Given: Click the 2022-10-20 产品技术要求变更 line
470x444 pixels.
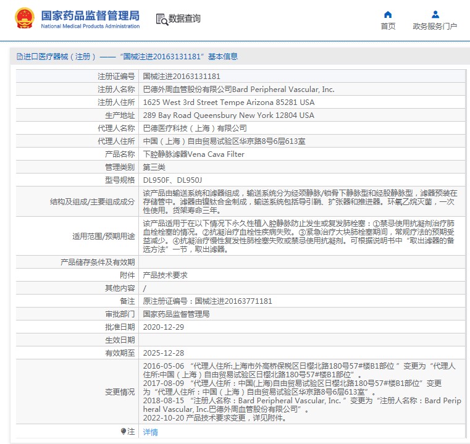Looking at the screenshot, I should pyautogui.click(x=214, y=417).
